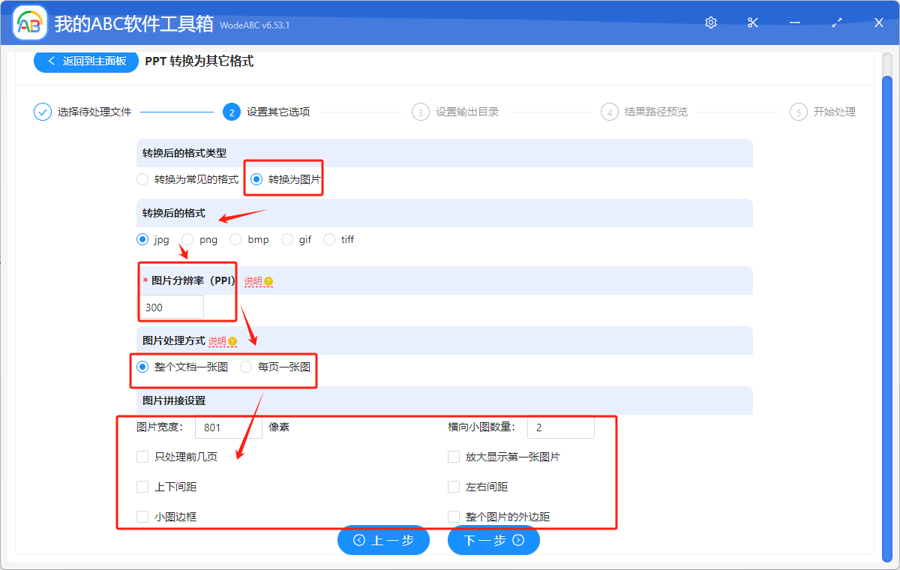The height and width of the screenshot is (570, 900).
Task: Click the question mark icon beside 图片分辨率 说明
Action: [x=268, y=281]
